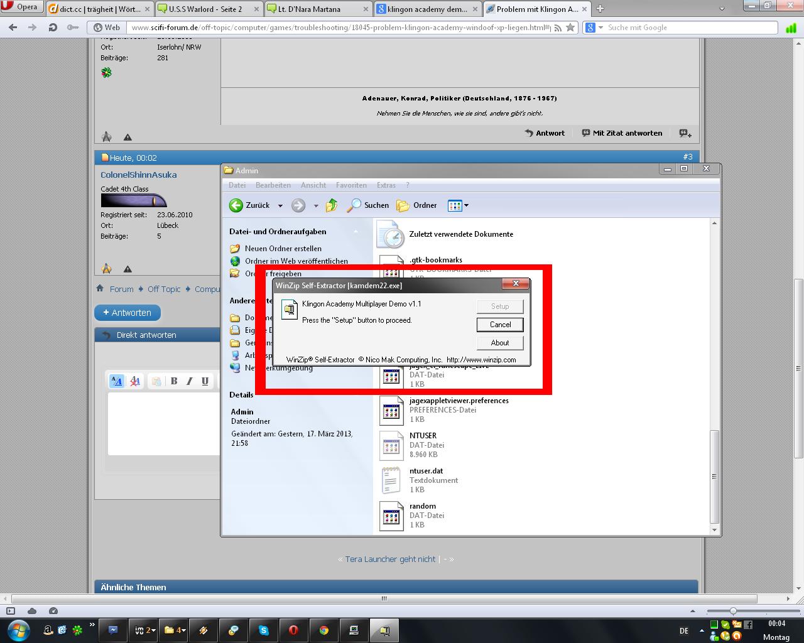Click the browser address bar
Viewport: 804px width, 643px height.
click(339, 28)
